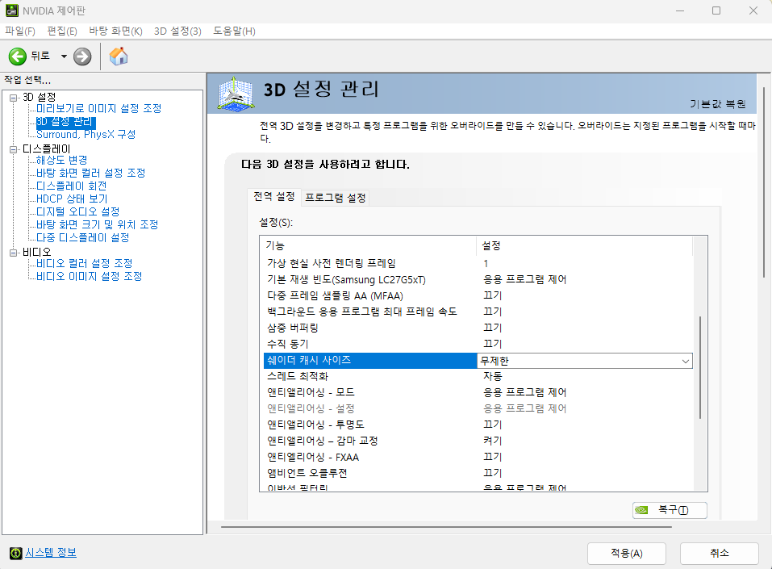Select 앤티앨리어싱 - 모드 row
The image size is (772, 569).
tap(478, 392)
